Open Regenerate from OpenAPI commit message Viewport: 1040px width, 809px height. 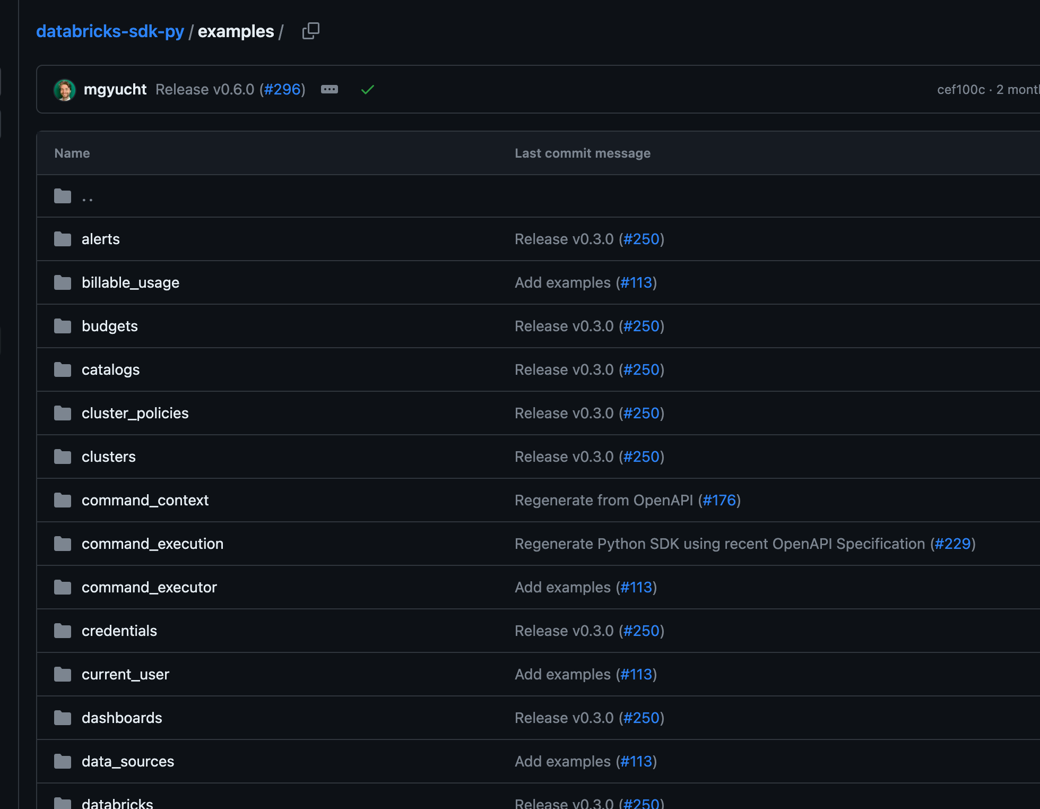(x=604, y=500)
